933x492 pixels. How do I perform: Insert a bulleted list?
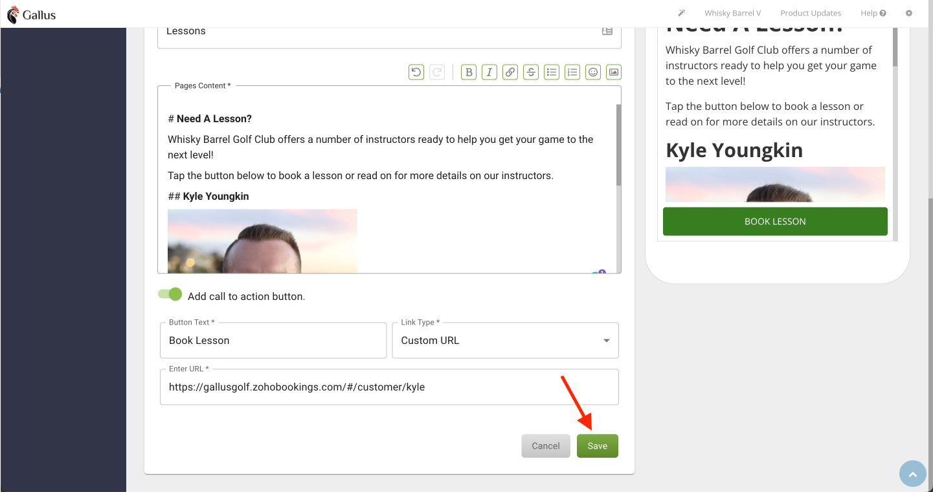pos(552,72)
